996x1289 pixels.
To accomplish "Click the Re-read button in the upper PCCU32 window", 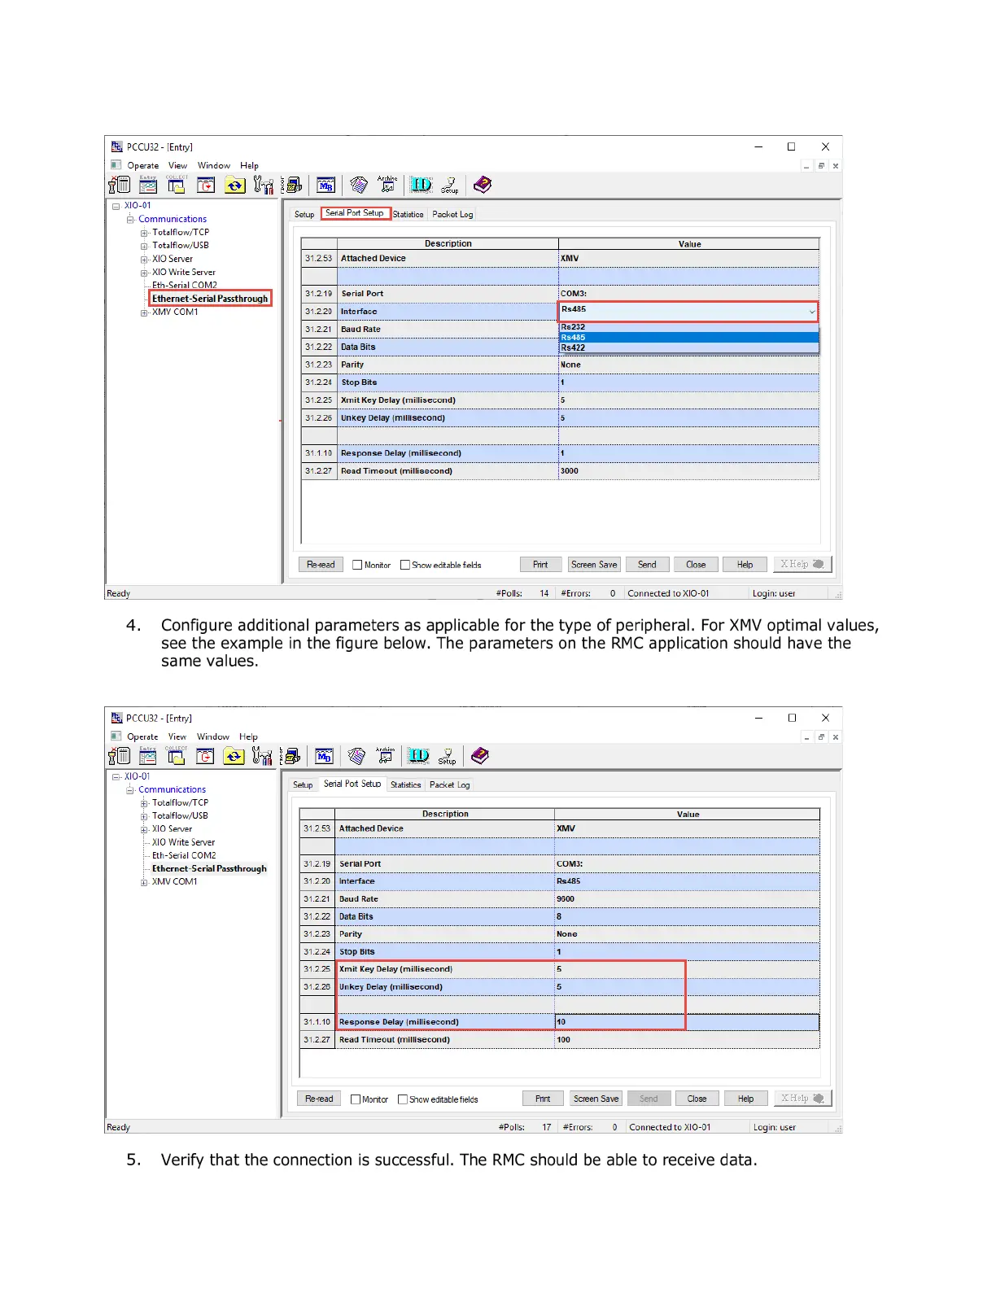I will [321, 565].
